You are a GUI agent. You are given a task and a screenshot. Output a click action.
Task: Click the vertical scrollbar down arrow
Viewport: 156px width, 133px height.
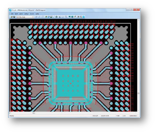point(138,111)
